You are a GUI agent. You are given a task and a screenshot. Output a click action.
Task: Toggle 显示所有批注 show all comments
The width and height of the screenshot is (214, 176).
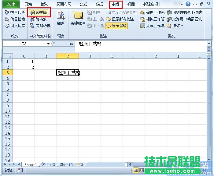tap(120, 19)
